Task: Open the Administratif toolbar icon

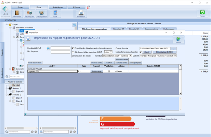Action: coord(17,13)
